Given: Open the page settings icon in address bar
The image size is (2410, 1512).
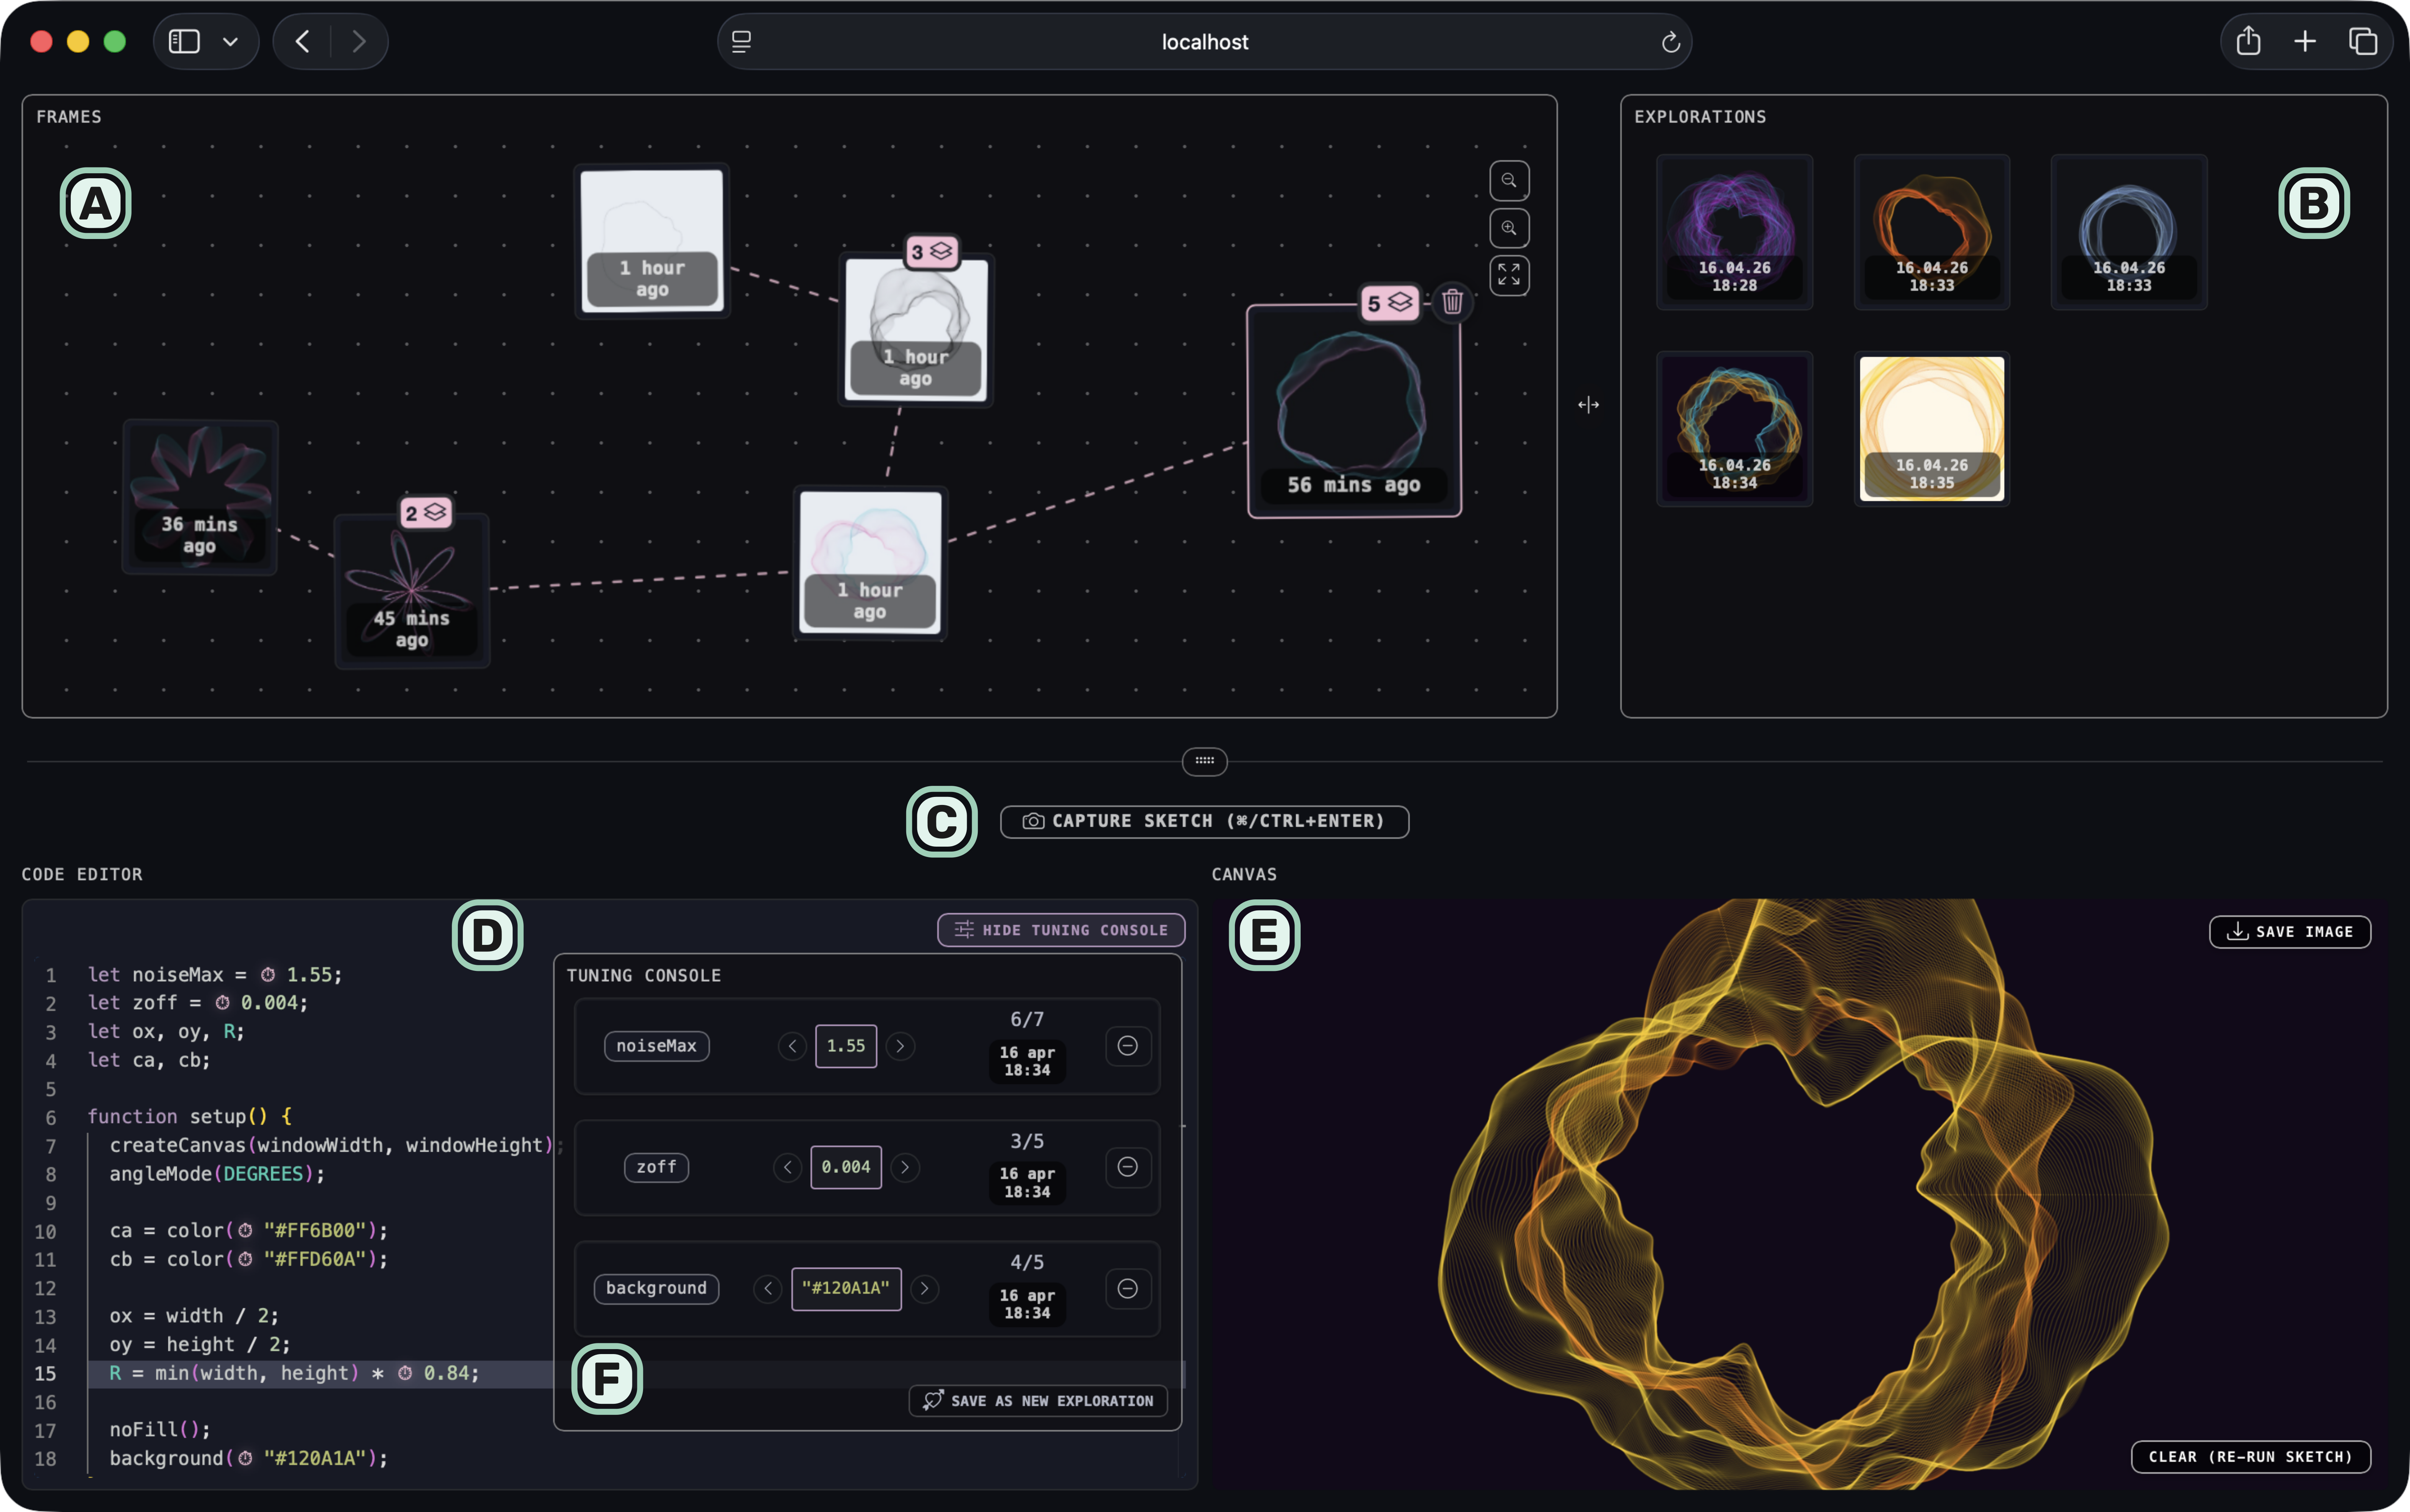Looking at the screenshot, I should pyautogui.click(x=741, y=42).
